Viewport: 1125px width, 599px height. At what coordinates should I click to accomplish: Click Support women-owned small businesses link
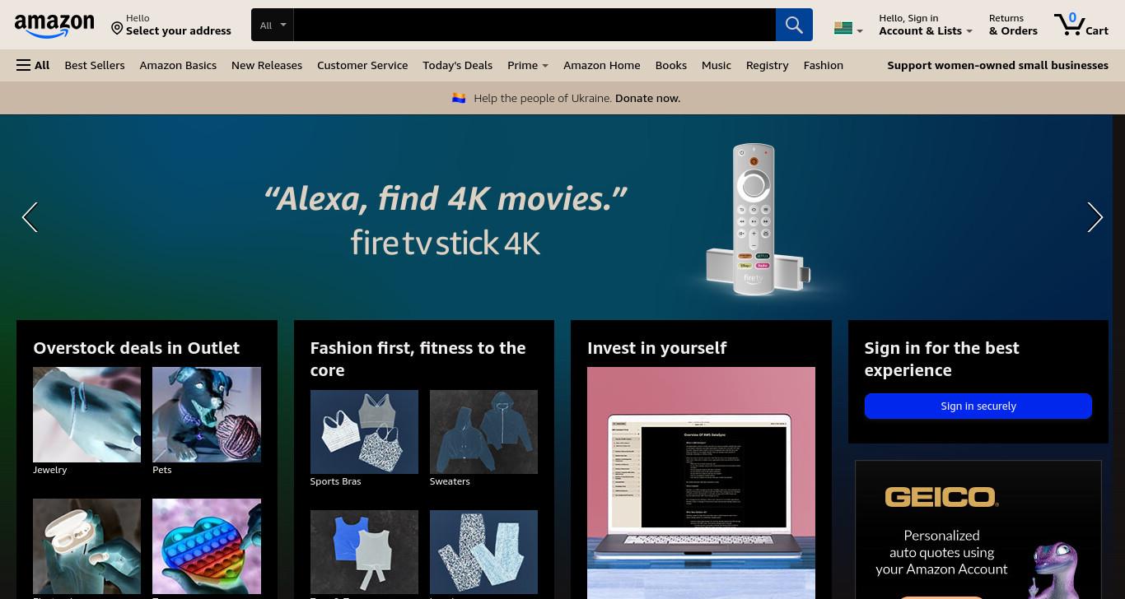coord(997,65)
